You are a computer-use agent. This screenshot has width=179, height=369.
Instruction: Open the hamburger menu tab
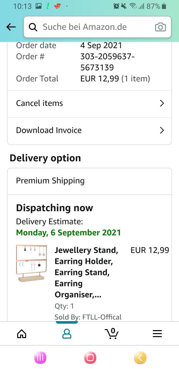[157, 334]
